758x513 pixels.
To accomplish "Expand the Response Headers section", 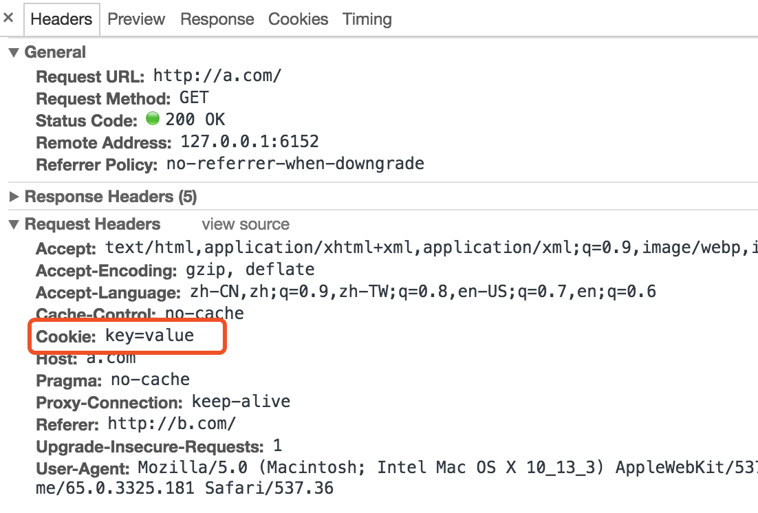I will click(x=13, y=197).
